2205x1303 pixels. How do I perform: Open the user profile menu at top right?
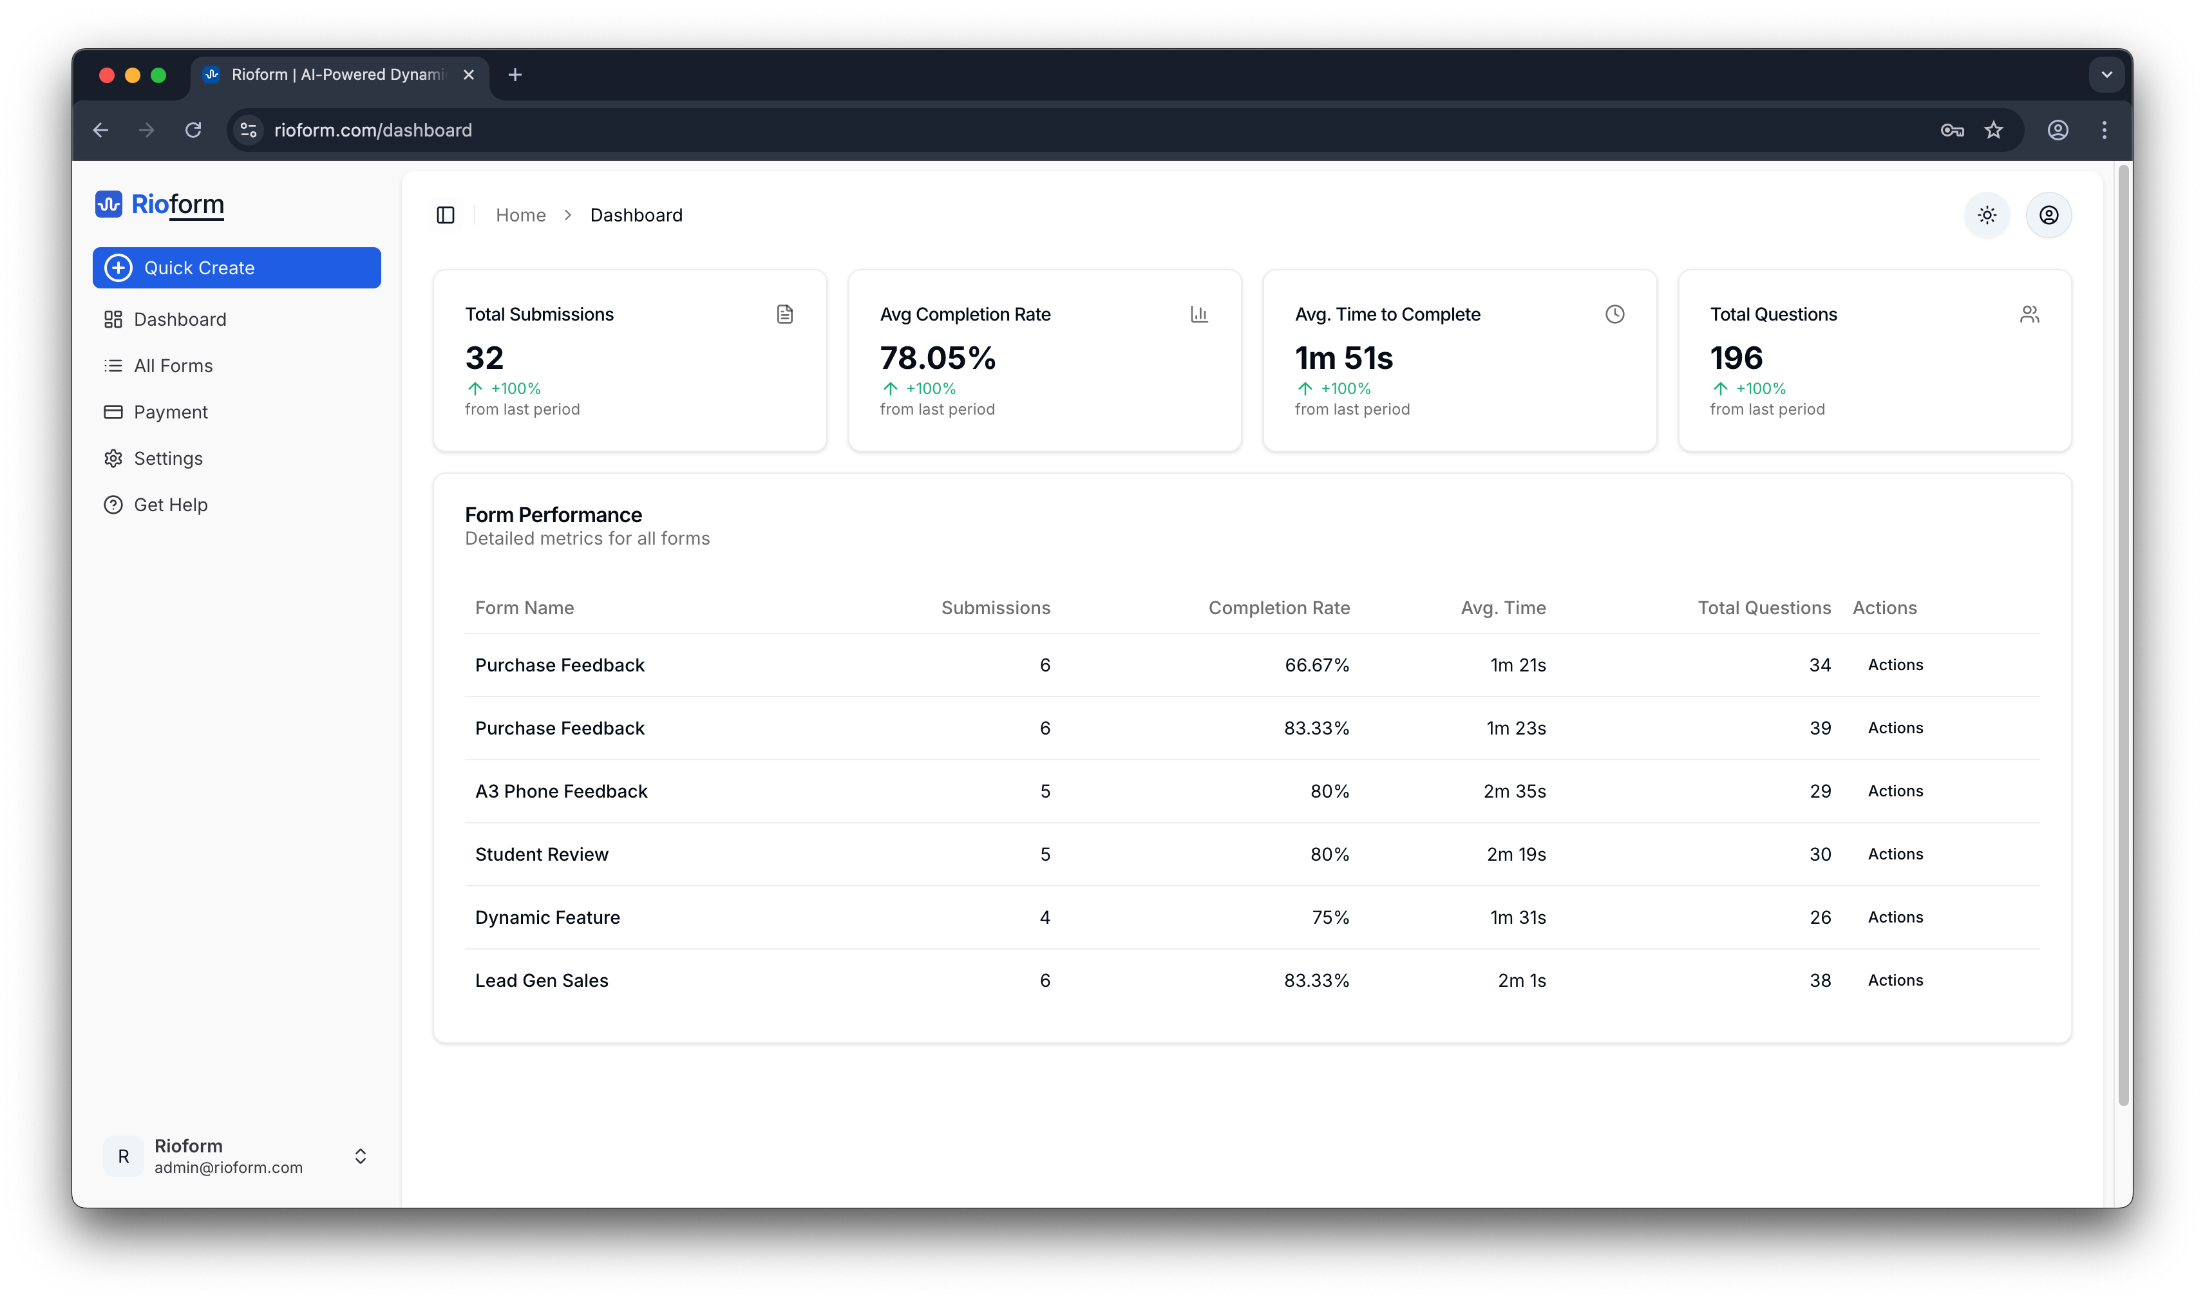pyautogui.click(x=2049, y=215)
